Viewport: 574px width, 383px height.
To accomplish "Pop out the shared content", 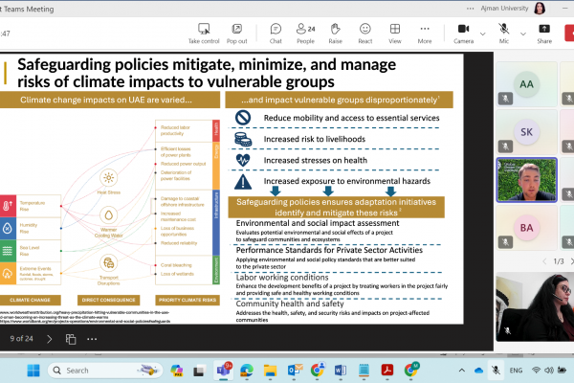I will point(236,33).
